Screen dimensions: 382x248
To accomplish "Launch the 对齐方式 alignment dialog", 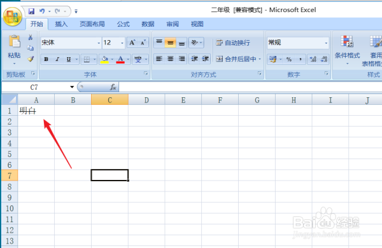I will [260, 73].
